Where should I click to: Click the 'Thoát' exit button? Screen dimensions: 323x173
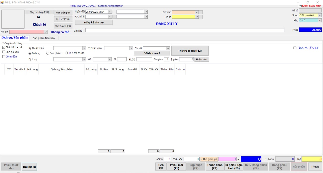(x=315, y=167)
